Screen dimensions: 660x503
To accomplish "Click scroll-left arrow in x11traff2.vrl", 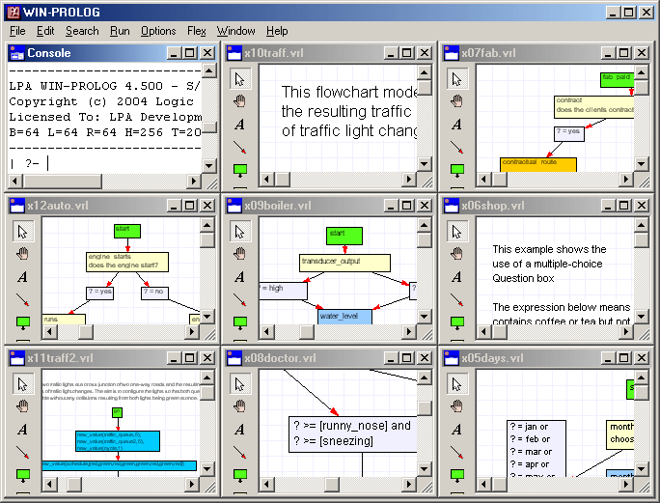I will coord(49,485).
